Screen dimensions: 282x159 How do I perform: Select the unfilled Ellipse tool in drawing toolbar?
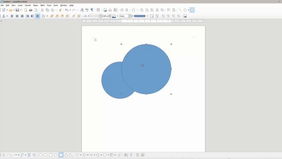[56, 155]
